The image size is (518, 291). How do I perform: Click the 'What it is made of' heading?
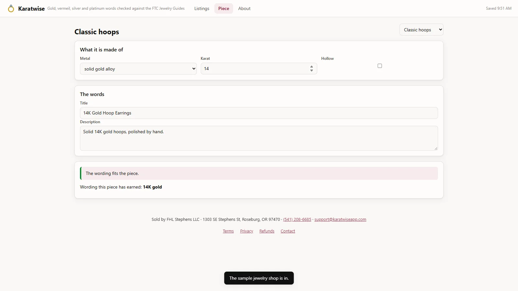(102, 49)
